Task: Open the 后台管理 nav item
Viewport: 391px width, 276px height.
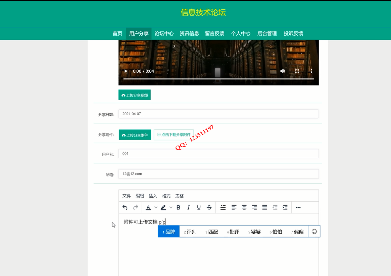Action: [267, 34]
